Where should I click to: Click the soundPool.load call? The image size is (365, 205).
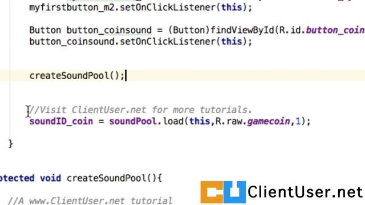point(210,121)
